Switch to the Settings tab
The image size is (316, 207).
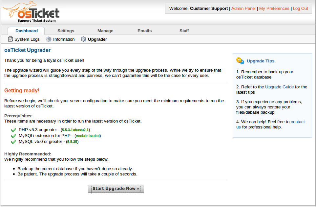66,31
